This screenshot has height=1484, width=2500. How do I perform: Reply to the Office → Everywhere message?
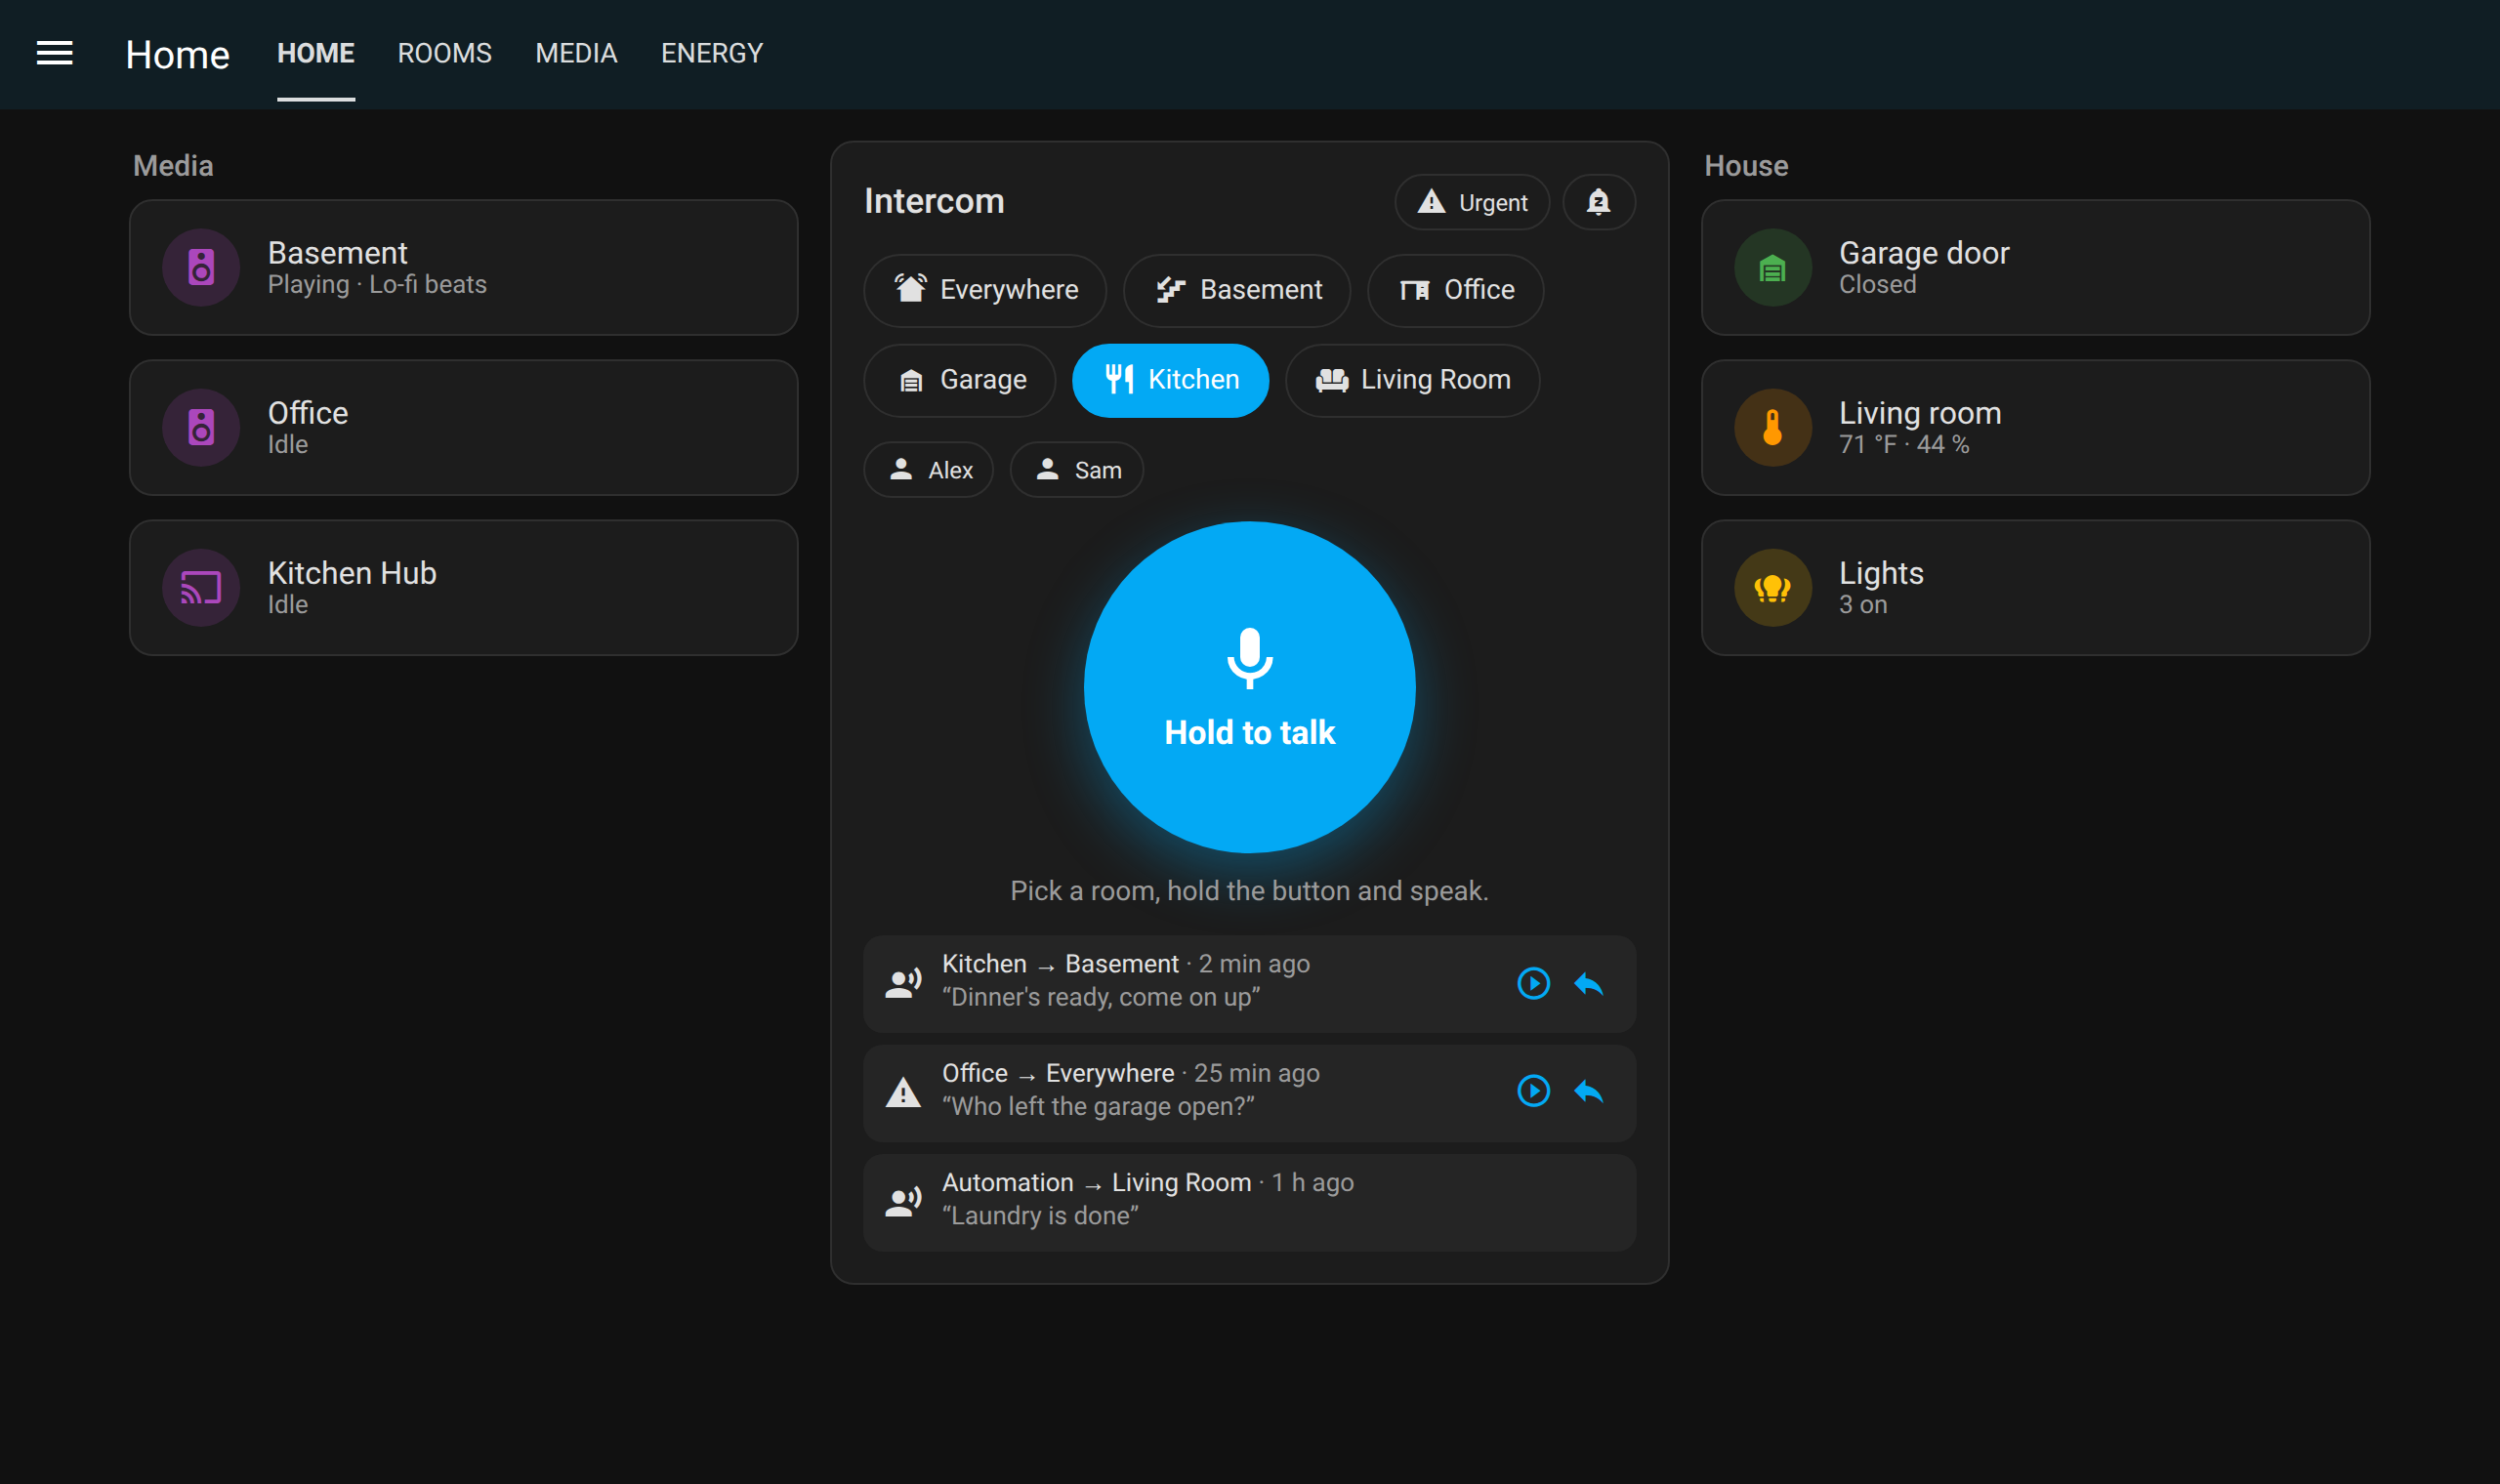pyautogui.click(x=1588, y=1090)
